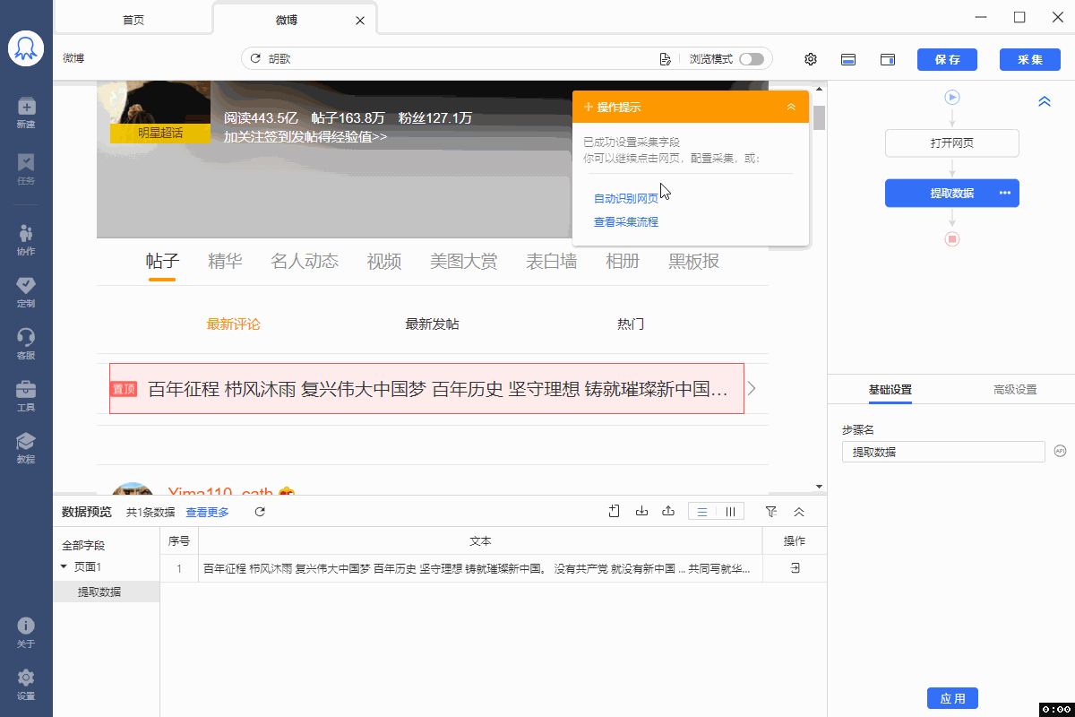Click the row 1 action icon under 操作

[795, 568]
